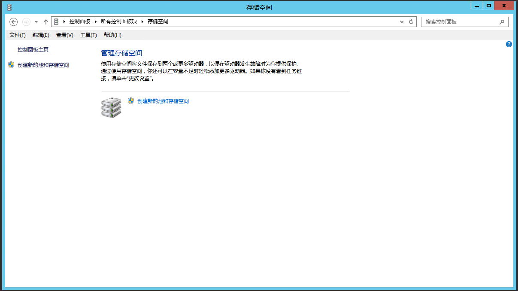Click the refresh icon in the address bar
This screenshot has height=291, width=518.
411,21
